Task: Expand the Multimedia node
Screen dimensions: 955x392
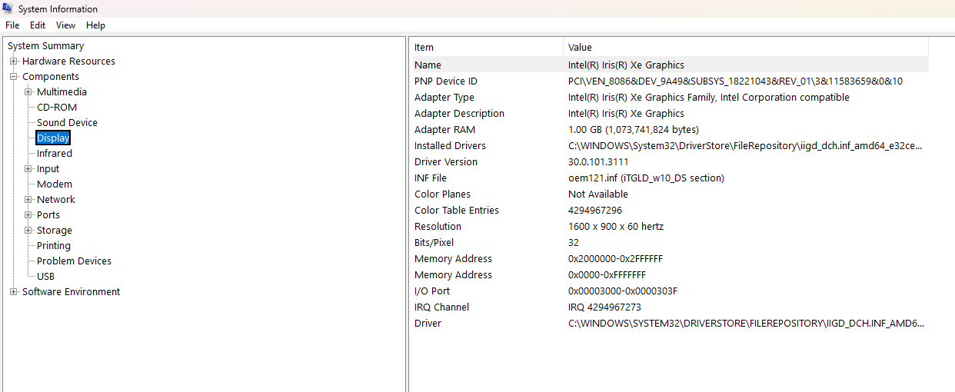Action: (x=28, y=92)
